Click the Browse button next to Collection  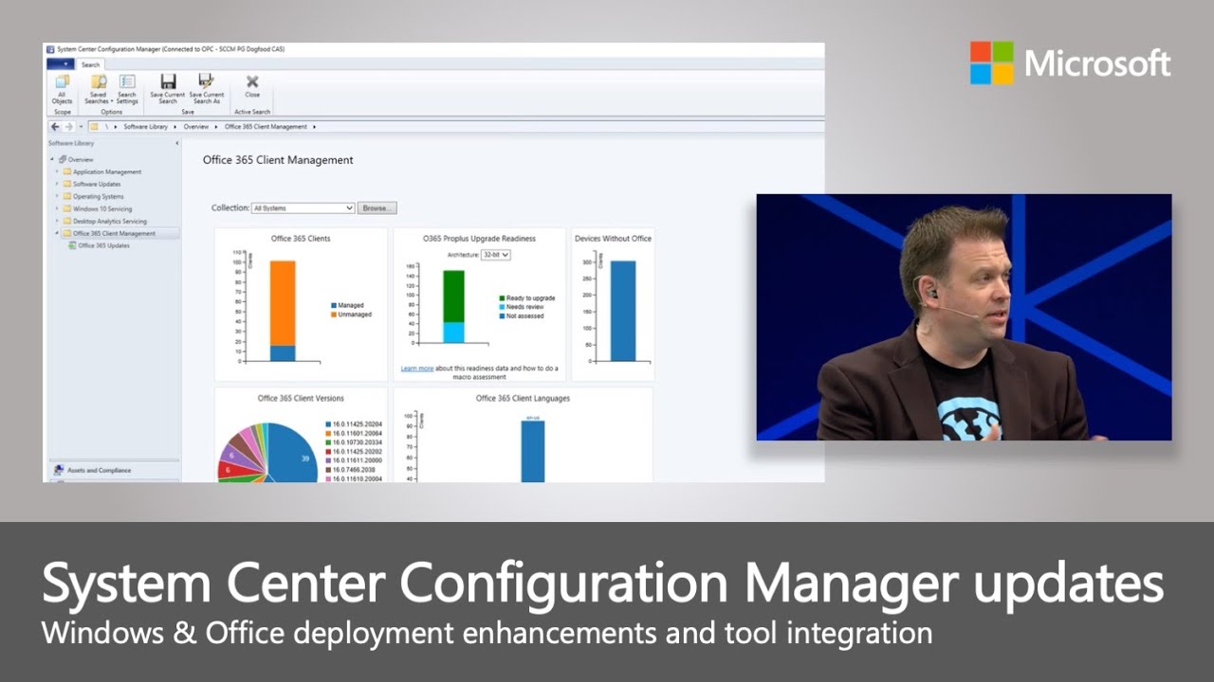(x=376, y=207)
